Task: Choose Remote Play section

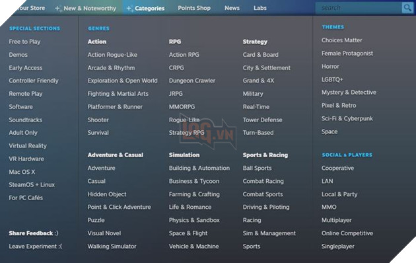Action: pos(26,94)
